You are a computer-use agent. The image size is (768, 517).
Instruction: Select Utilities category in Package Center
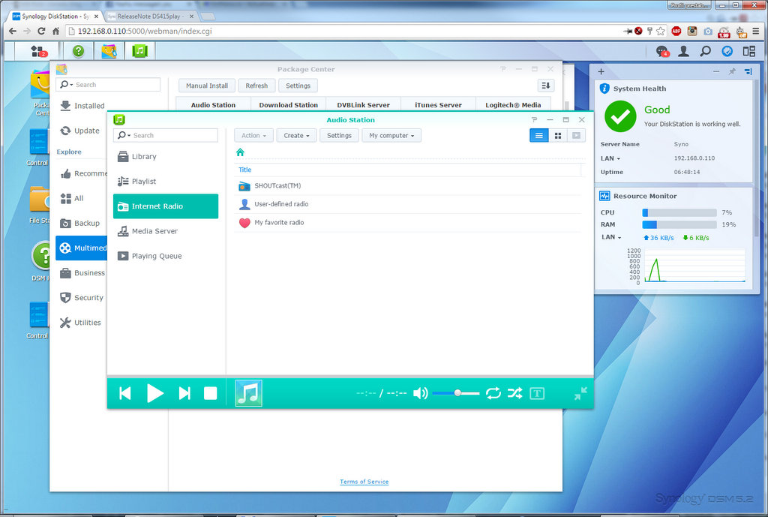81,323
